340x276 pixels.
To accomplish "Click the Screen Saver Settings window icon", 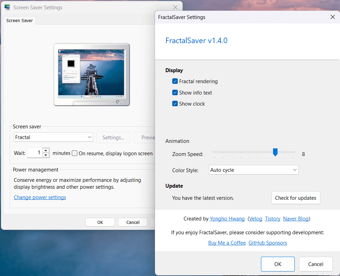I will (x=7, y=7).
